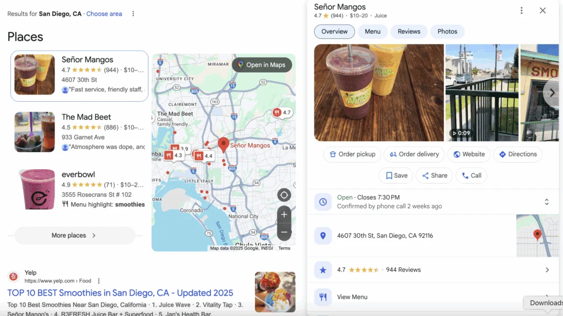Open the everbowl listing thumbnail

(35, 189)
